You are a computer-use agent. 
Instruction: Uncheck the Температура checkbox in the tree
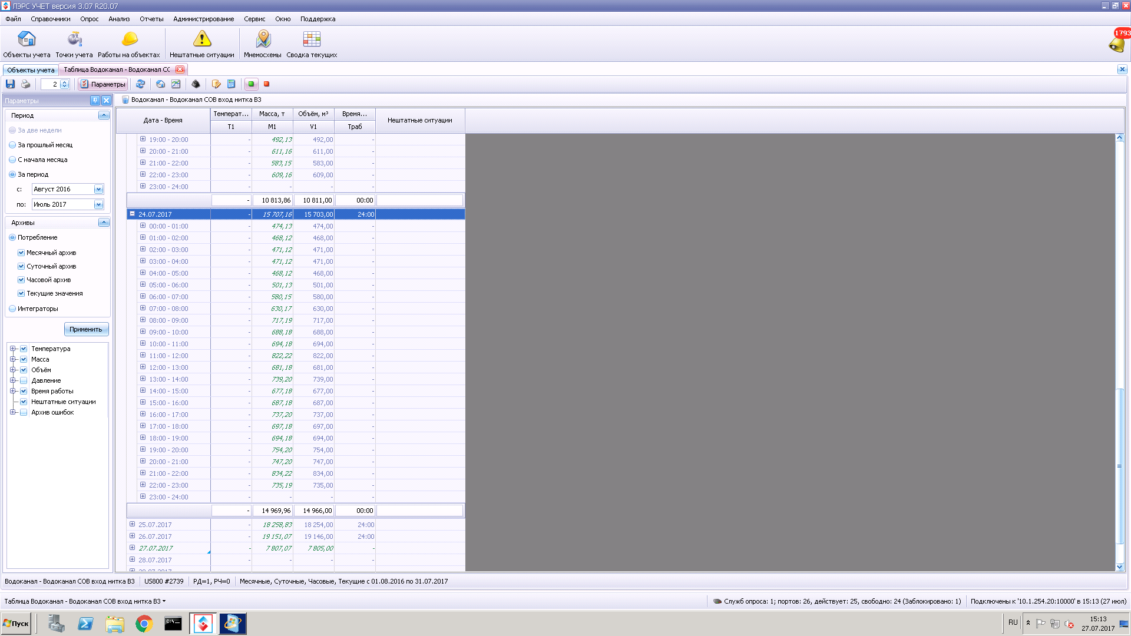click(x=24, y=349)
